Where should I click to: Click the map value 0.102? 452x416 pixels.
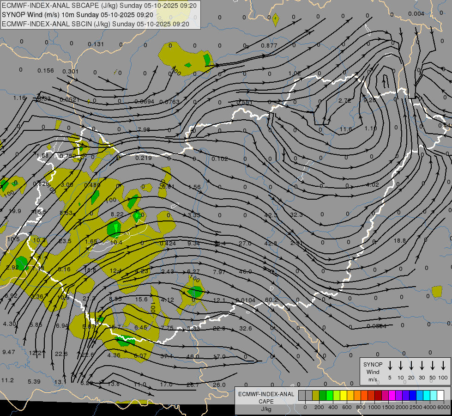tap(220, 159)
